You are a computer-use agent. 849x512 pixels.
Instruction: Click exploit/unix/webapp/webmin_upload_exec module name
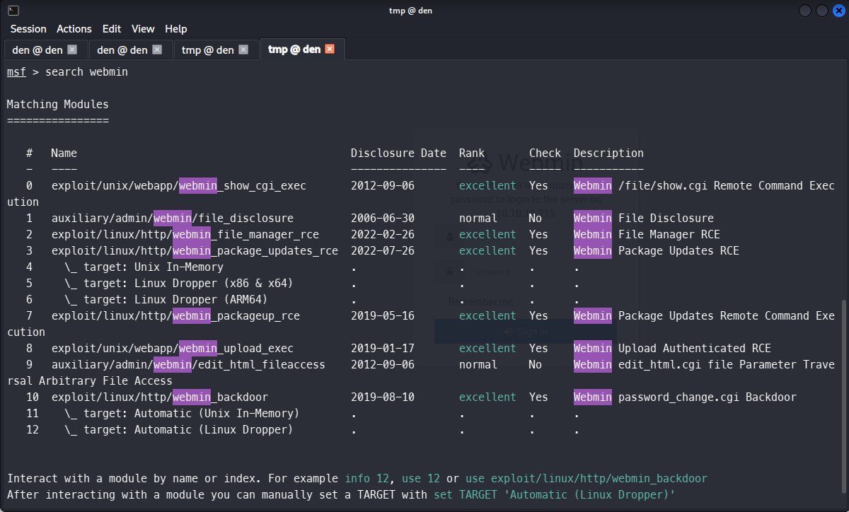[x=173, y=349]
